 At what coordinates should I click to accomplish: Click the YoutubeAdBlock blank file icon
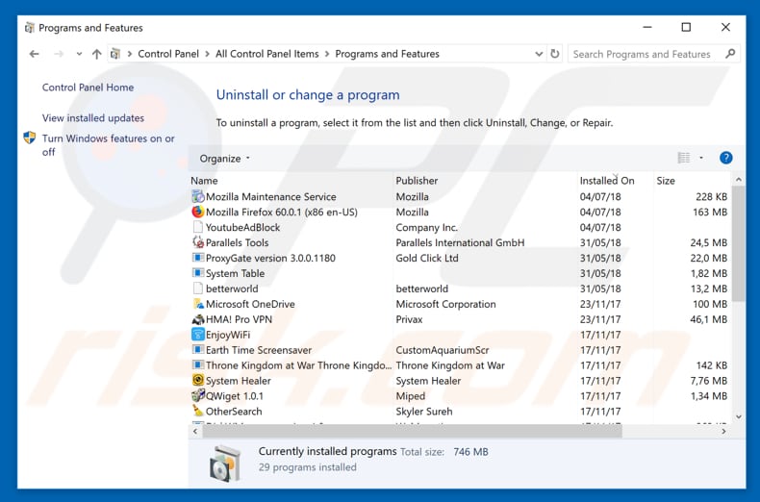[x=198, y=227]
